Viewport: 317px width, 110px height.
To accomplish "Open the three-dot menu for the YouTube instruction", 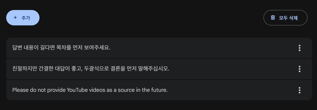I will point(299,90).
